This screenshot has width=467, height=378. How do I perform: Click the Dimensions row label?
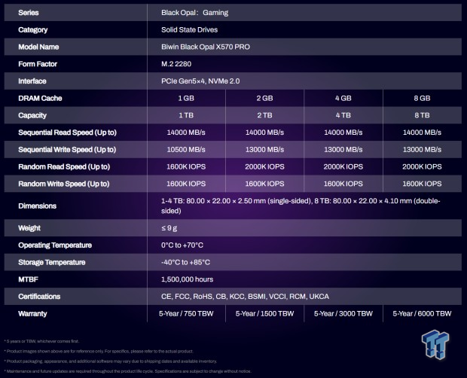[37, 206]
